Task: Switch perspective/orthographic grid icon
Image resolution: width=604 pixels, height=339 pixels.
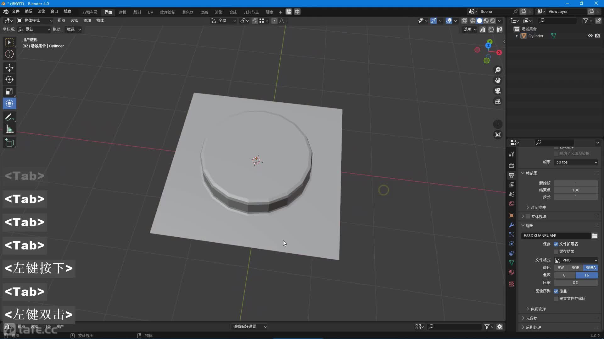Action: (x=498, y=101)
